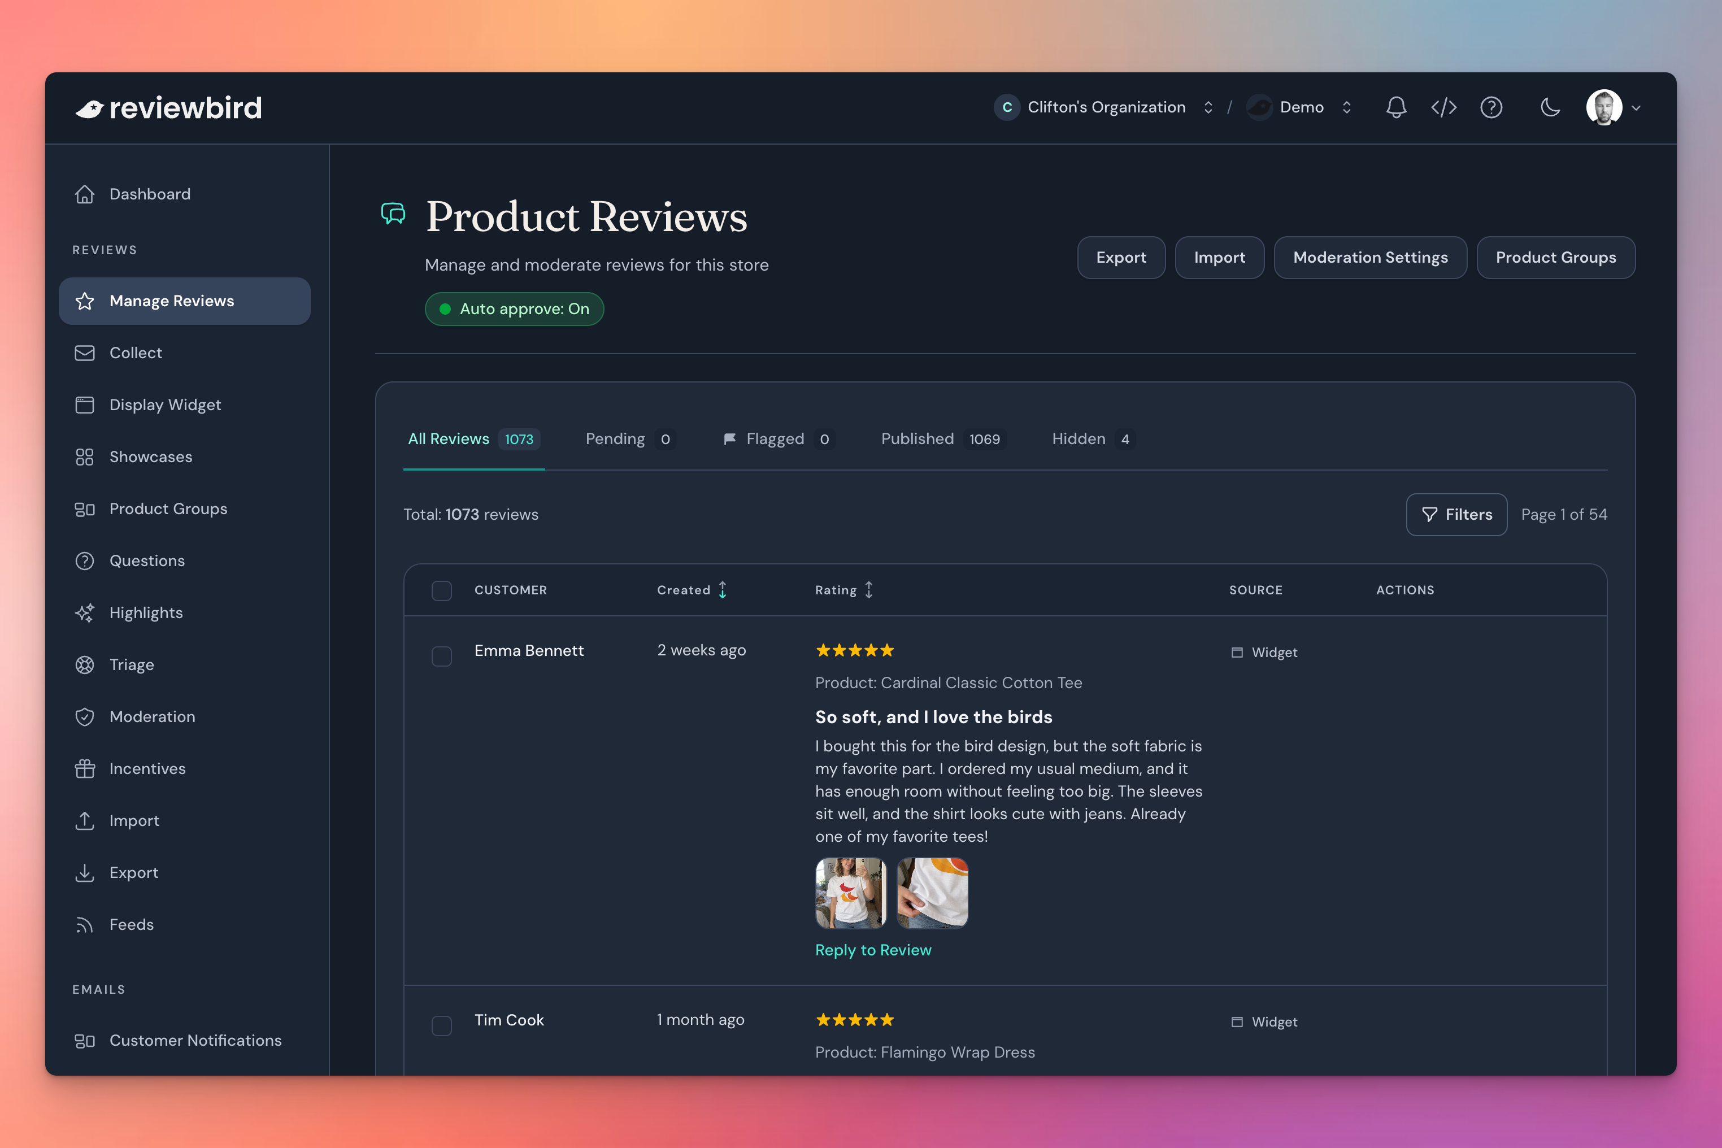The image size is (1722, 1148).
Task: Click the reviewbird logo
Action: [168, 107]
